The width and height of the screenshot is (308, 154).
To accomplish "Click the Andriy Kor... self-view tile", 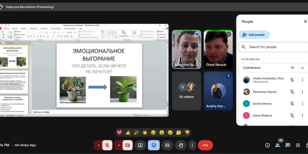I will point(218,91).
